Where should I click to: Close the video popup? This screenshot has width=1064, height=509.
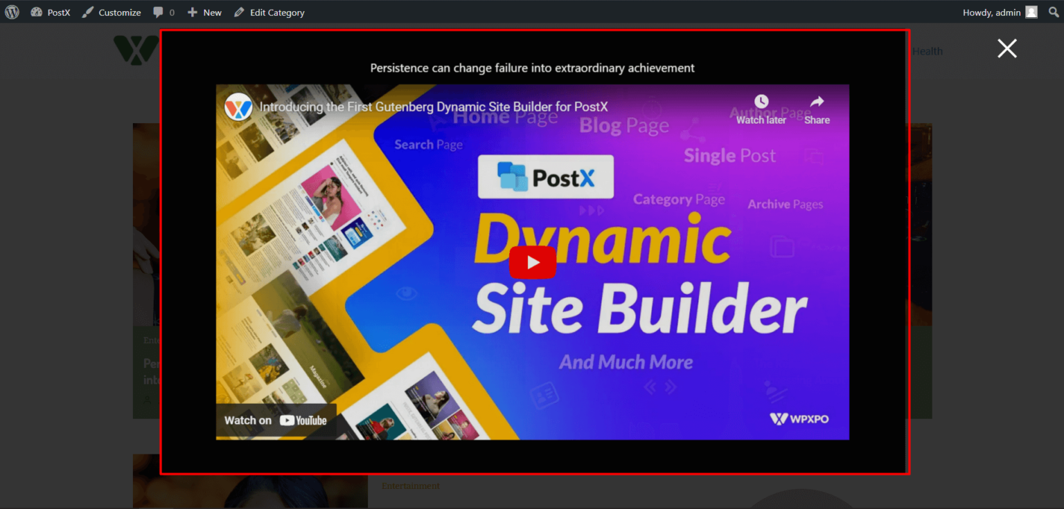coord(1007,48)
